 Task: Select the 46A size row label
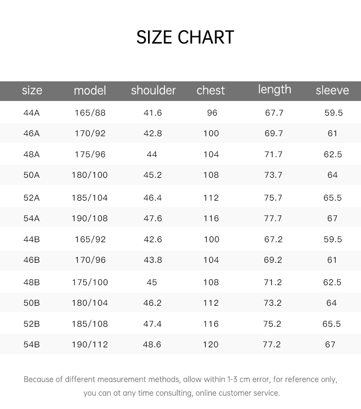(x=32, y=133)
